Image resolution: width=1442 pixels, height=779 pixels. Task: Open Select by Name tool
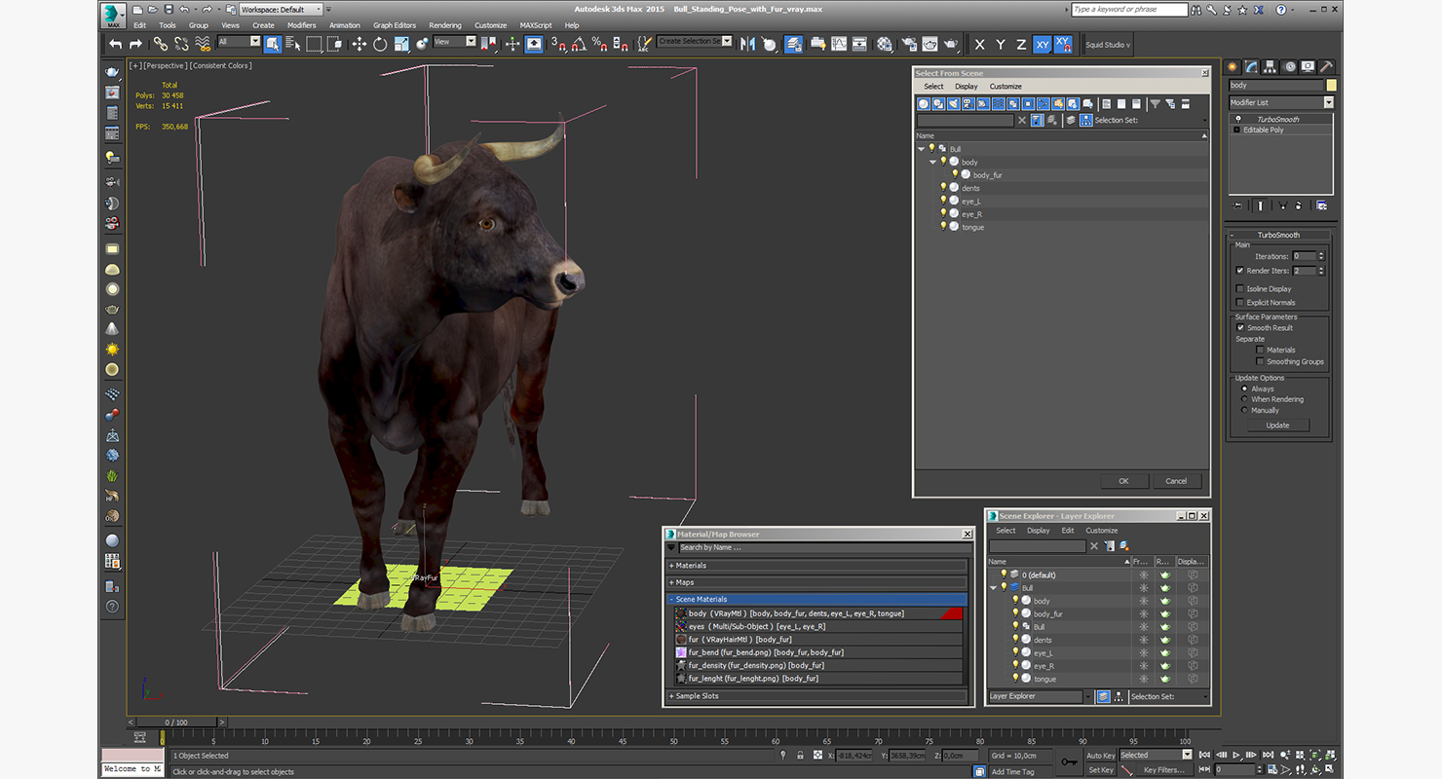pyautogui.click(x=292, y=44)
